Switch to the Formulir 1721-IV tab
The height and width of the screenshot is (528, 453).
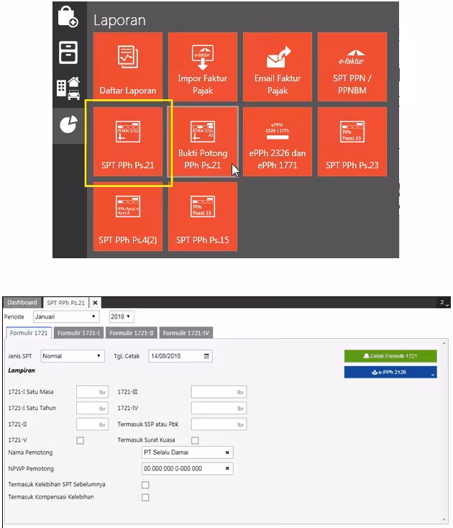[186, 333]
